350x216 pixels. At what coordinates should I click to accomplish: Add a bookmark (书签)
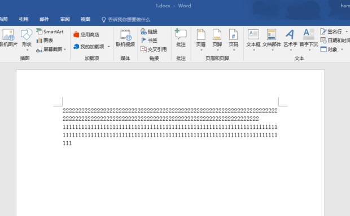click(x=149, y=40)
